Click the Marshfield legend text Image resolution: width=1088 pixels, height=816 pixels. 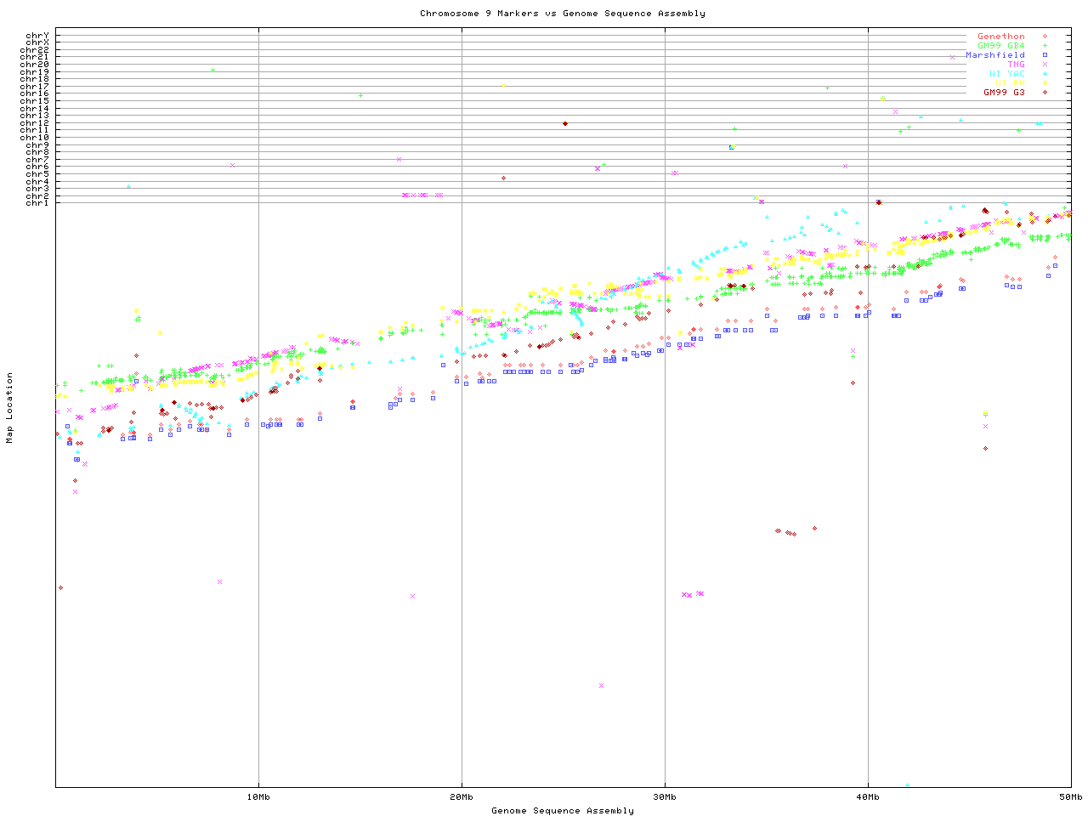pyautogui.click(x=994, y=55)
